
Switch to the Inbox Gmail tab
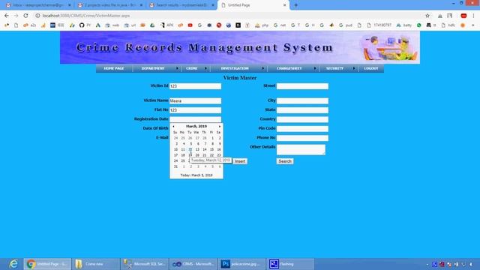tap(38, 5)
